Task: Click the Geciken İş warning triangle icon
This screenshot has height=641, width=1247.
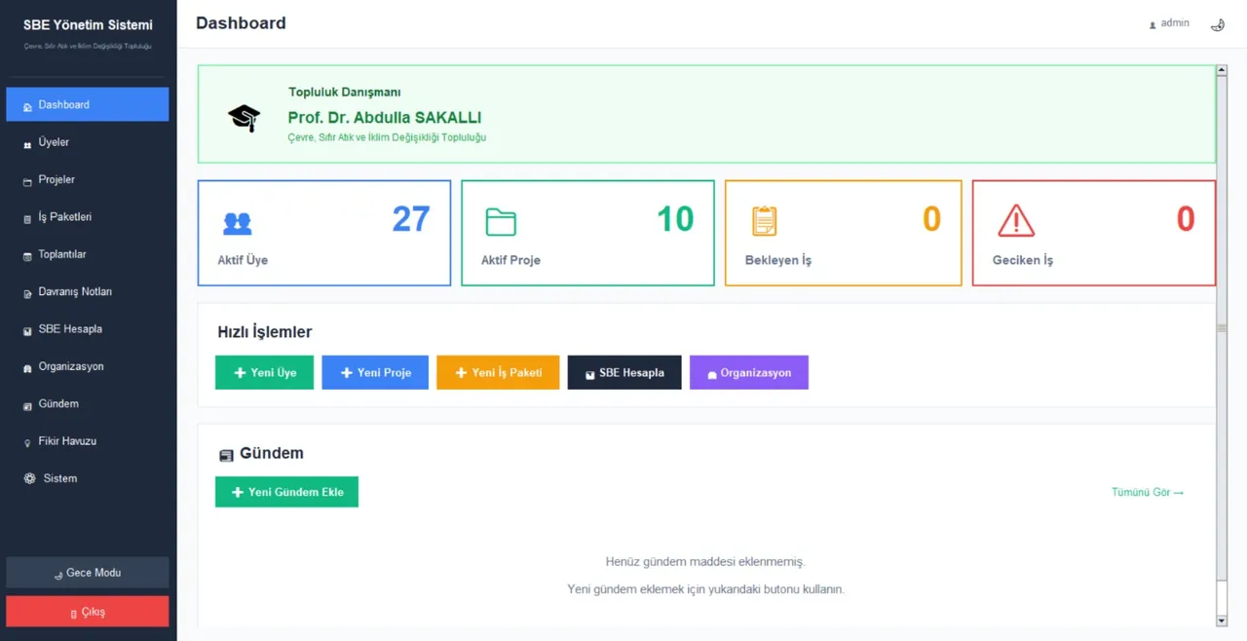Action: tap(1016, 221)
